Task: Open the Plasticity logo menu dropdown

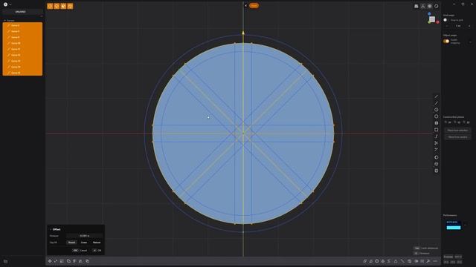Action: (7, 4)
